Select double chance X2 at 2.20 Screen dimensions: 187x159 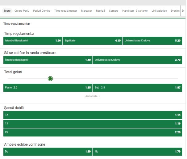click(x=93, y=132)
